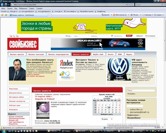Open the 'За день' period dropdown

click(x=107, y=119)
